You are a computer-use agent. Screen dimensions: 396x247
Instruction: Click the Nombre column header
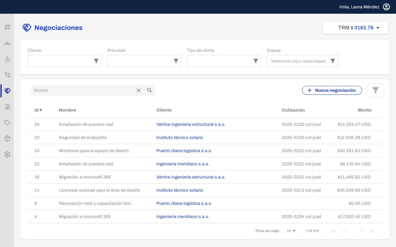point(67,110)
